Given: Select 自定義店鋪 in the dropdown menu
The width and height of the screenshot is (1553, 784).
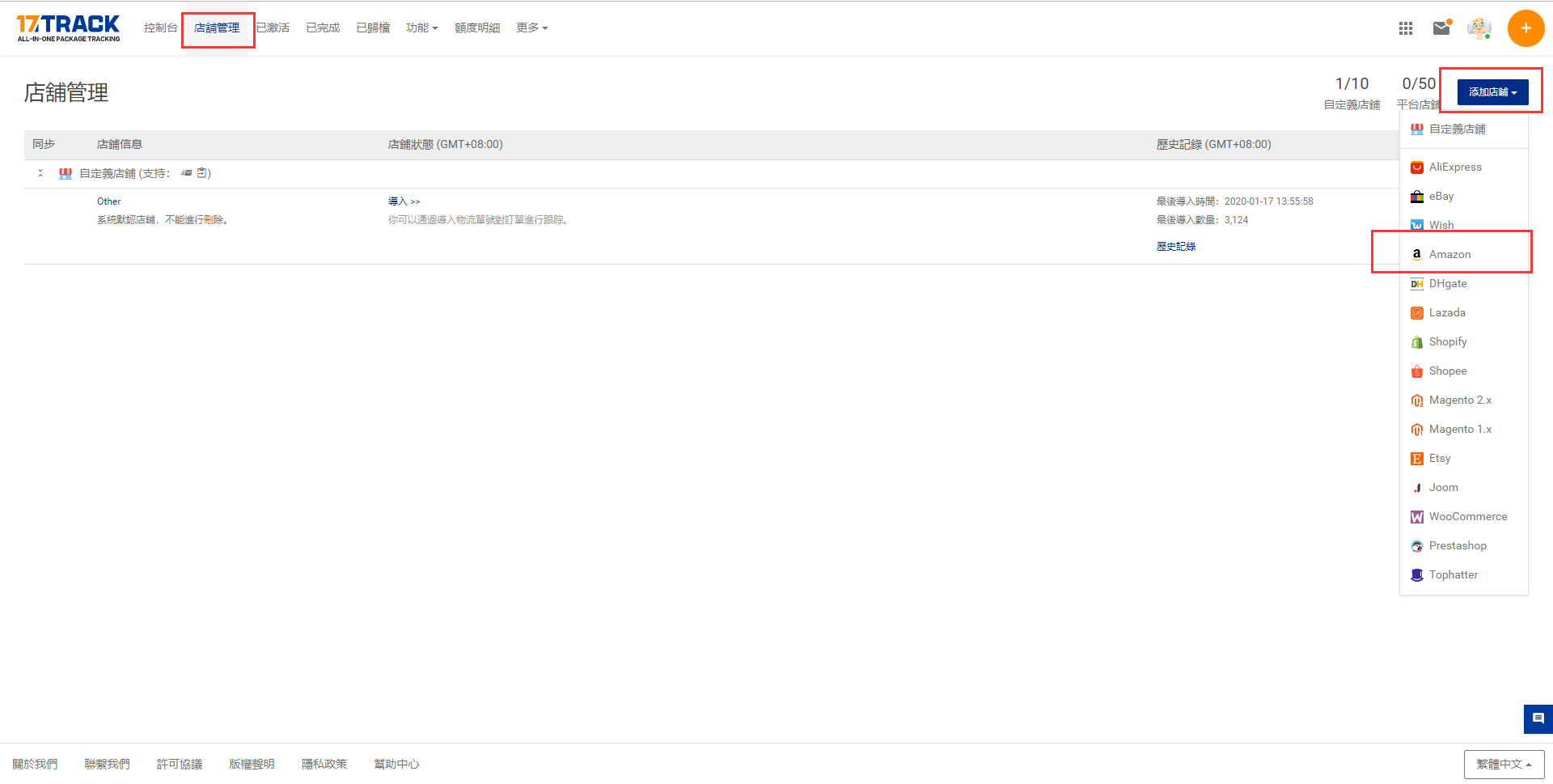Looking at the screenshot, I should [x=1464, y=129].
